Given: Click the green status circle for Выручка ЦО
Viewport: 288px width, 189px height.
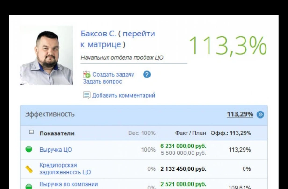Looking at the screenshot, I should pyautogui.click(x=29, y=149).
